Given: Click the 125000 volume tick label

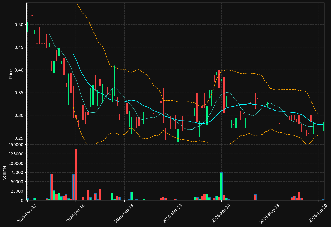Looking at the screenshot, I should [16, 154].
